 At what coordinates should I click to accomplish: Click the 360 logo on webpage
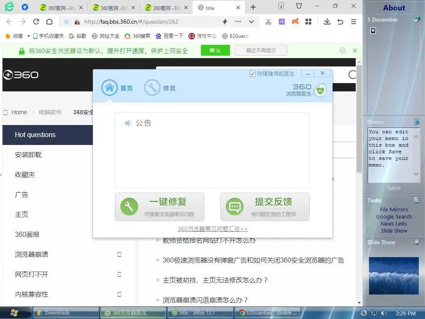click(21, 75)
